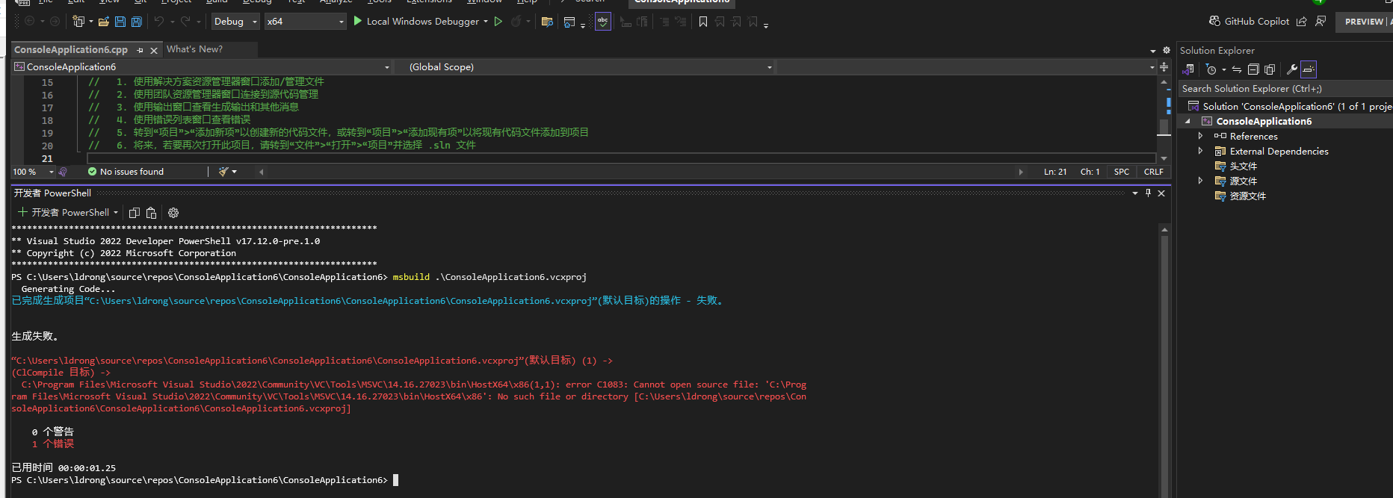The height and width of the screenshot is (498, 1393).
Task: Open the x64 platform dropdown
Action: [306, 22]
